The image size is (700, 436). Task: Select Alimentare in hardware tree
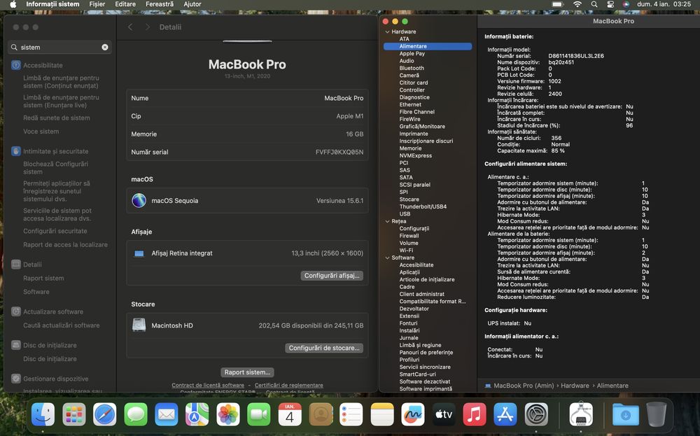click(x=428, y=46)
